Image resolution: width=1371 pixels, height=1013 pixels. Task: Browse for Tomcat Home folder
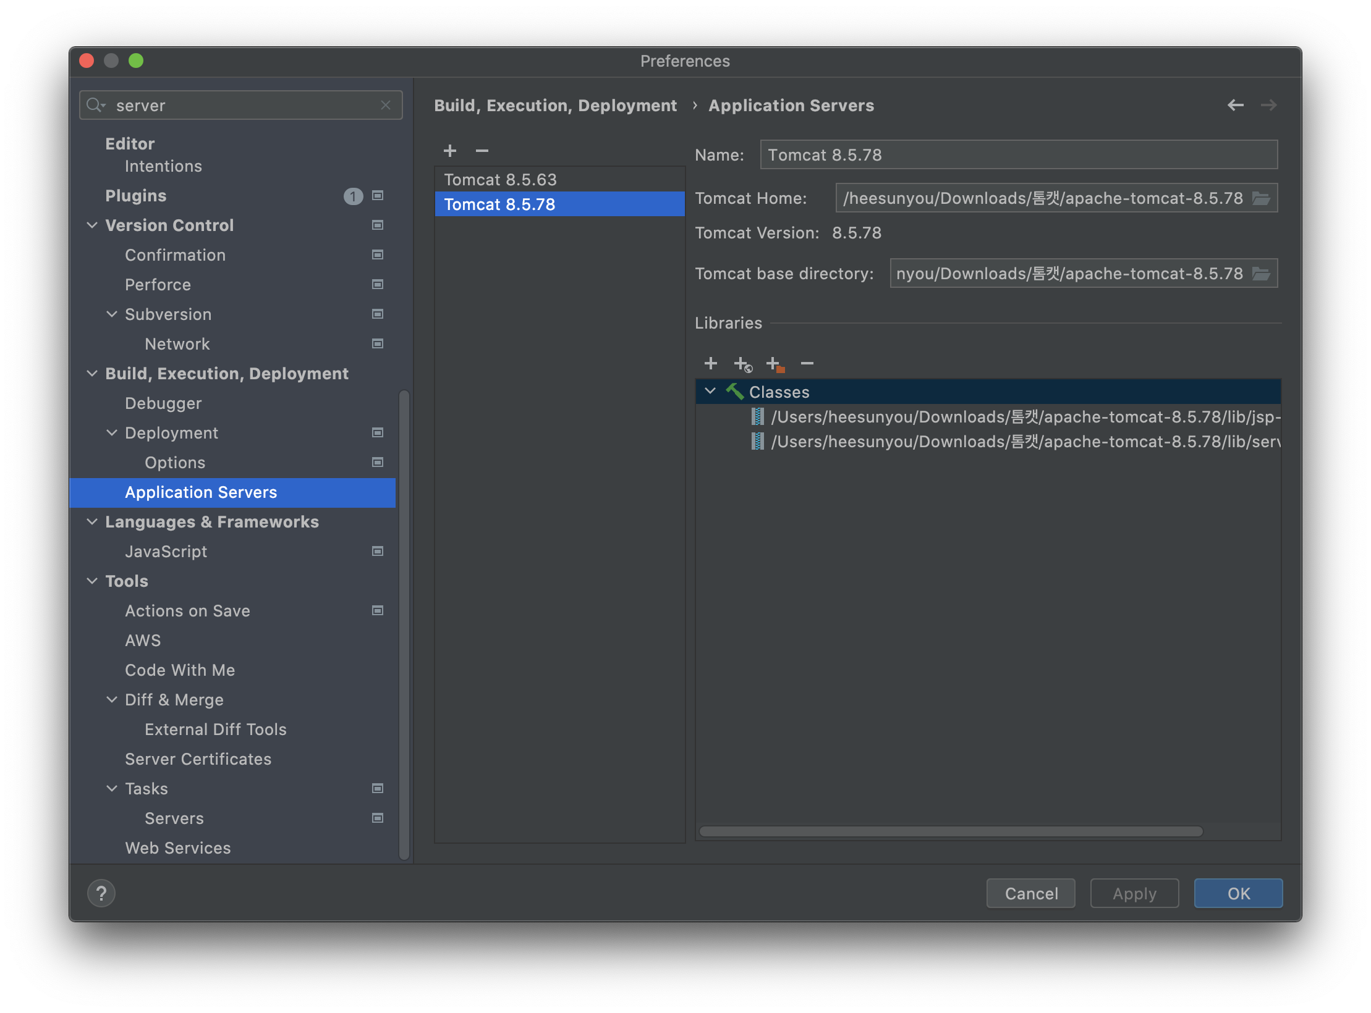pos(1260,198)
